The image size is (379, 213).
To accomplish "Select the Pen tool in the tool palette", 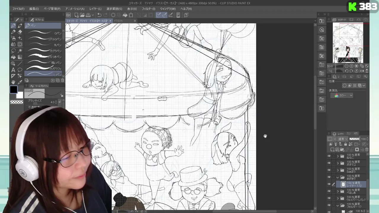I will click(x=13, y=26).
